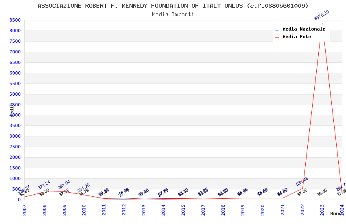Click the 37.05 national average label
The image size is (346, 224).
[x=302, y=193]
